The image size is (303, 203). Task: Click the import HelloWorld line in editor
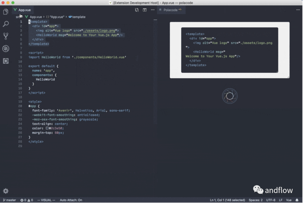[77, 57]
